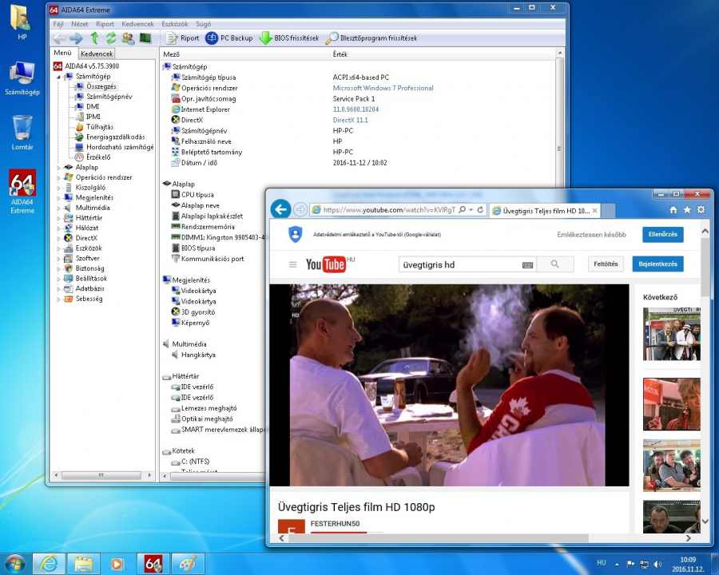Screen dimensions: 719x575
Task: Open the Kedvencek menu in the menu bar
Action: [137, 24]
